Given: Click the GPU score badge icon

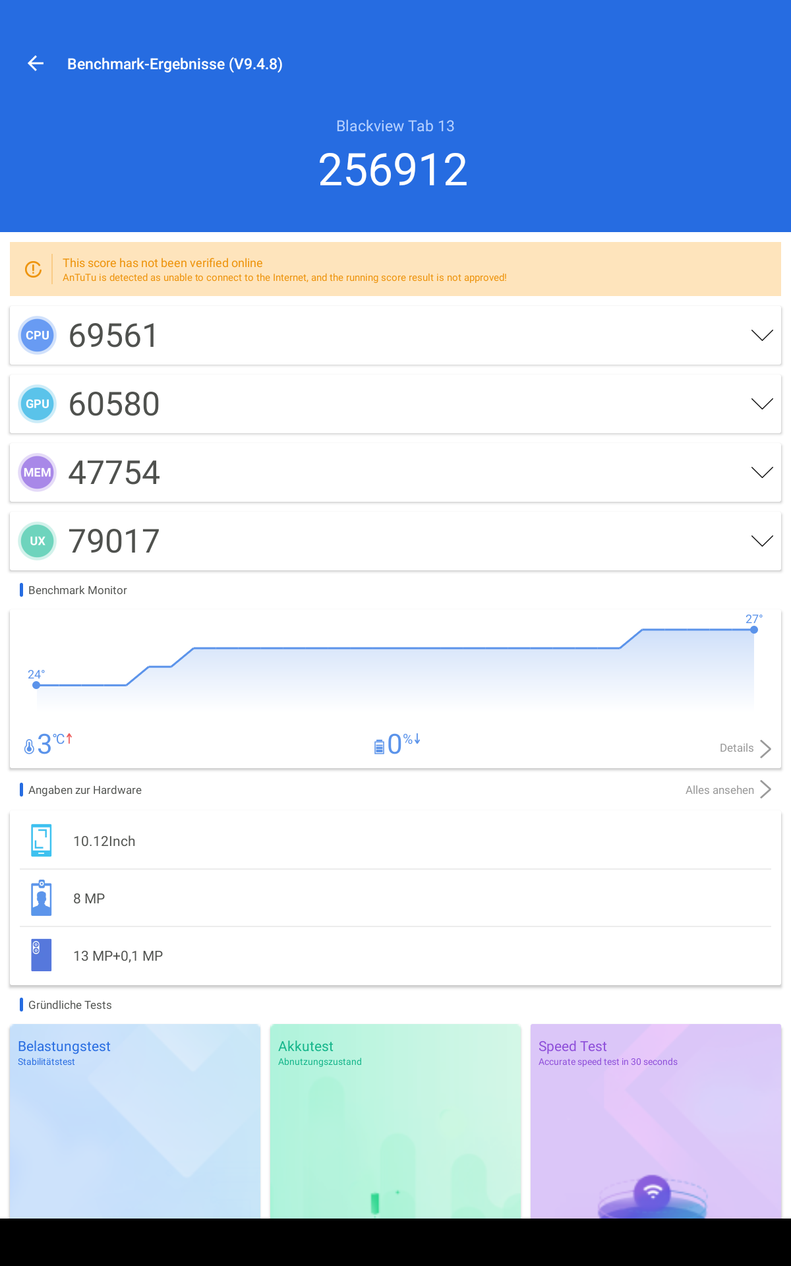Looking at the screenshot, I should 38,404.
